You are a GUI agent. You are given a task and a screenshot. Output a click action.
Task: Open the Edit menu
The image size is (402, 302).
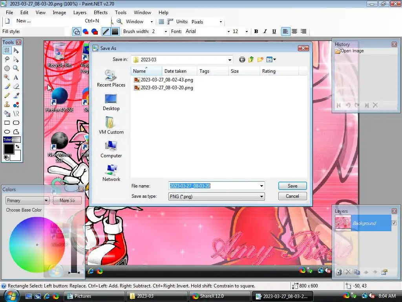pyautogui.click(x=24, y=13)
